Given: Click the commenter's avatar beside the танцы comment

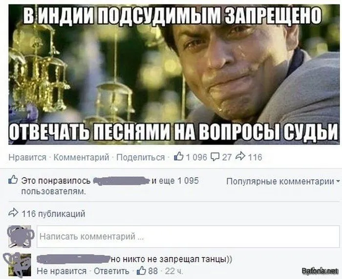Looking at the screenshot, I should pyautogui.click(x=20, y=265).
